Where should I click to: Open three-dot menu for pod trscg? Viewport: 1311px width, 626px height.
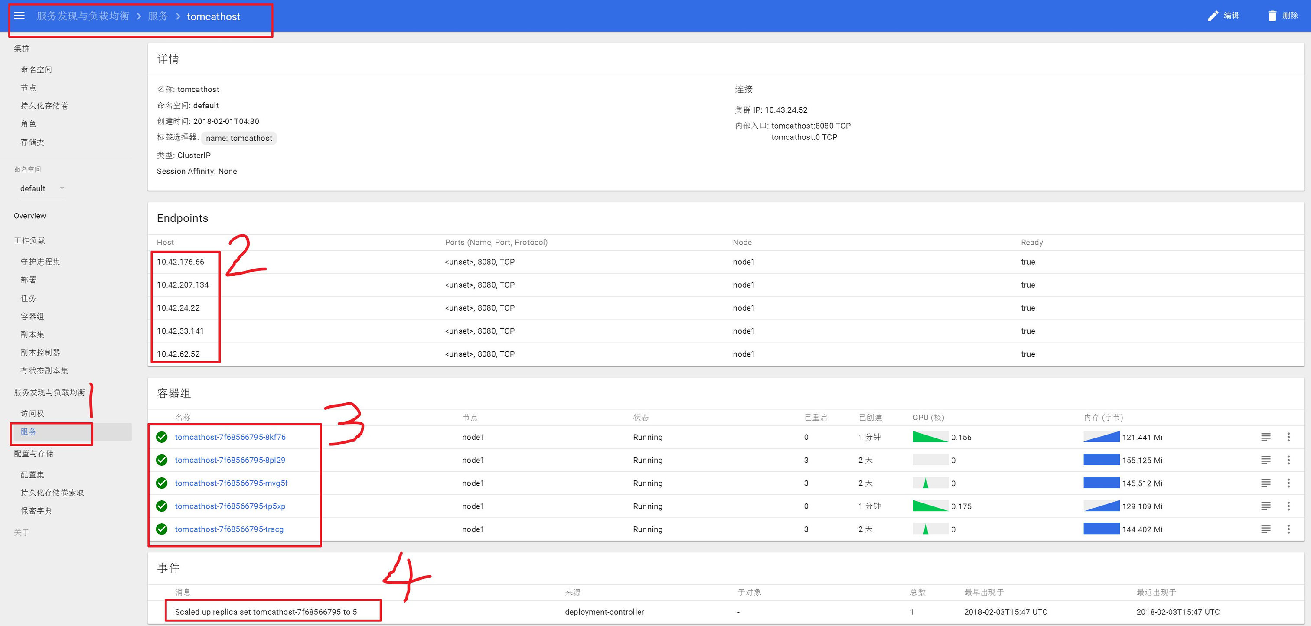(1288, 529)
